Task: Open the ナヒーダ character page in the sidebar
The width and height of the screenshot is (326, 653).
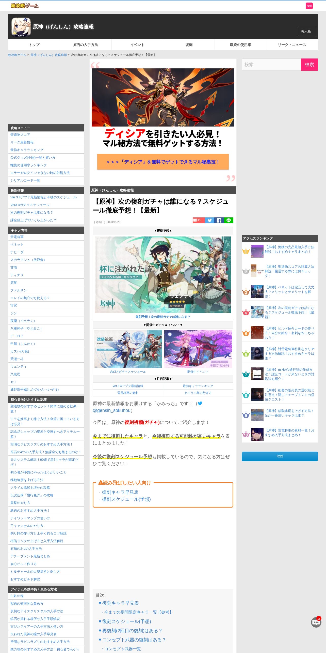Action: pyautogui.click(x=17, y=252)
